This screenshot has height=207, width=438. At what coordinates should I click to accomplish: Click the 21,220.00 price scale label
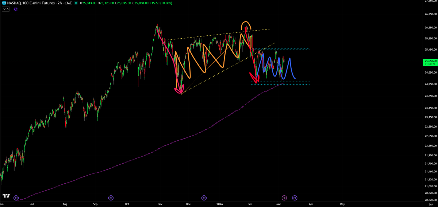431,180
